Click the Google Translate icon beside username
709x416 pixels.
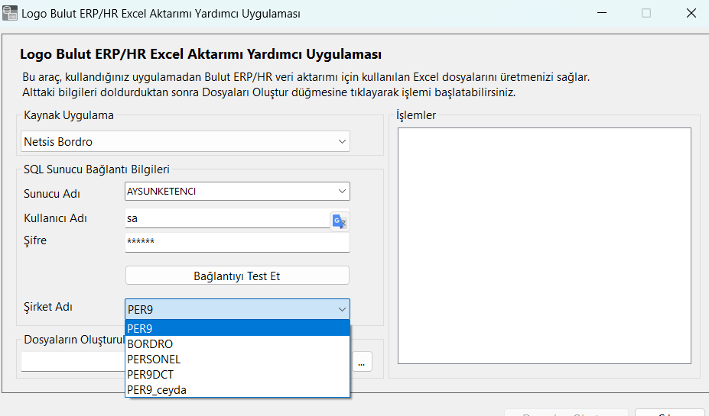(x=339, y=221)
